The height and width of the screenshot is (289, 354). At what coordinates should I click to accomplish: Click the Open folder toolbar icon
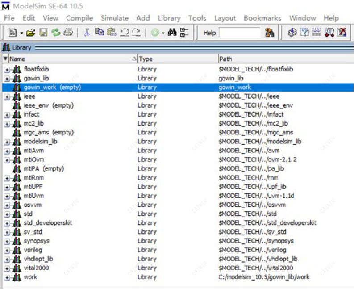pyautogui.click(x=31, y=33)
